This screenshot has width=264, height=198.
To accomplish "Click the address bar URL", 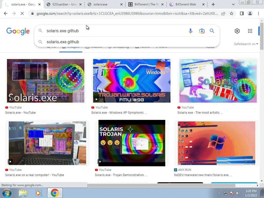I will [x=127, y=13].
